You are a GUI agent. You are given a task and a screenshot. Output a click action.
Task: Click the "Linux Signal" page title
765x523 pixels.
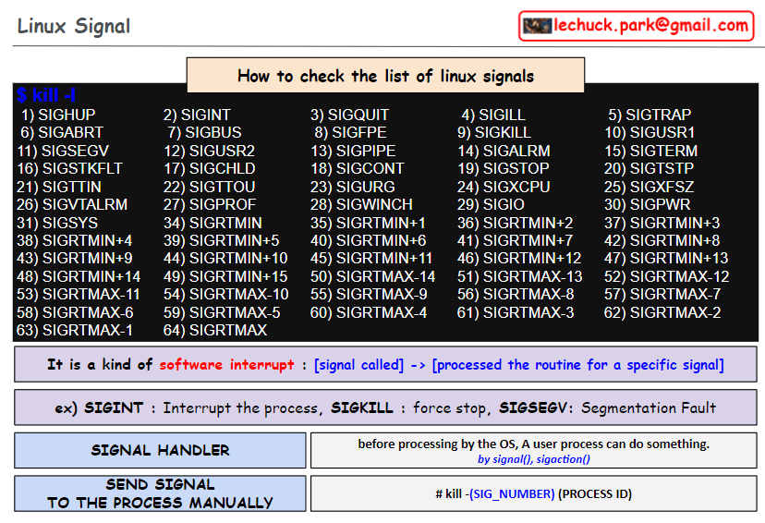click(74, 26)
